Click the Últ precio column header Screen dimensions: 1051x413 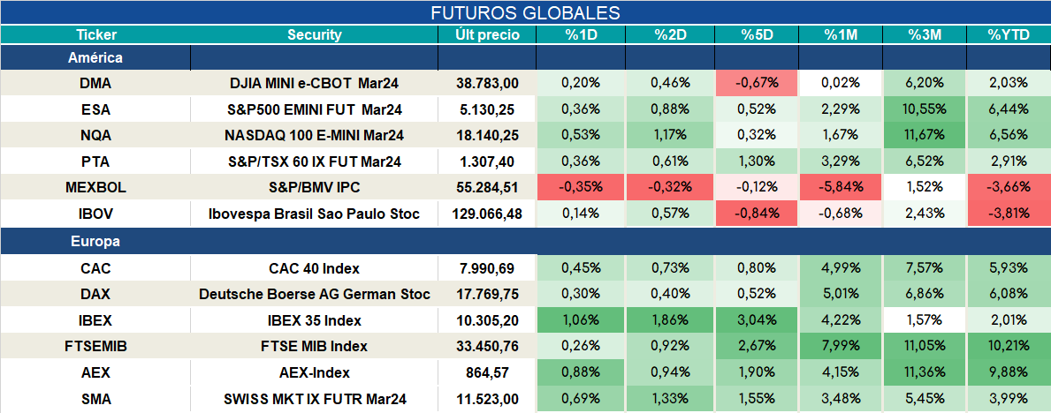click(x=487, y=34)
